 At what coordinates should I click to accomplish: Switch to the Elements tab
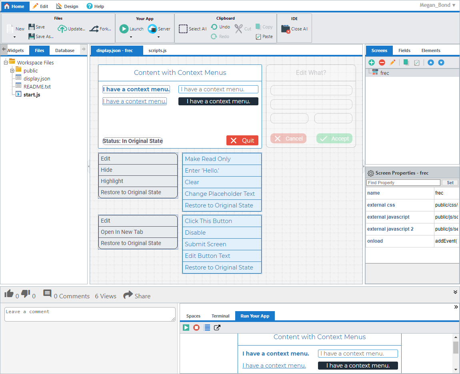coord(430,50)
